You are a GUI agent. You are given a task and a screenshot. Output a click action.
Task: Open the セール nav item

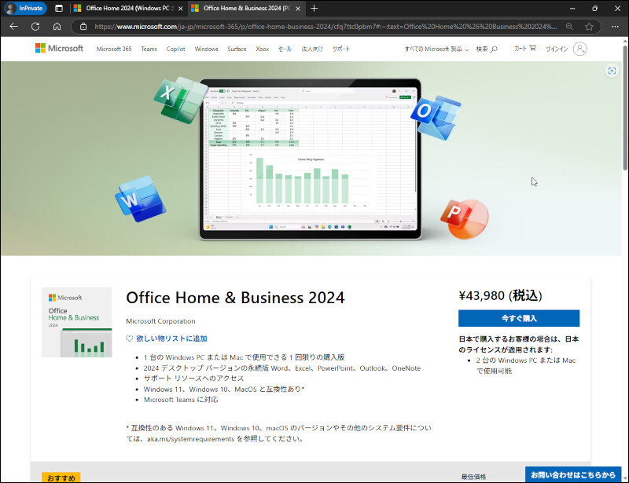(x=285, y=49)
